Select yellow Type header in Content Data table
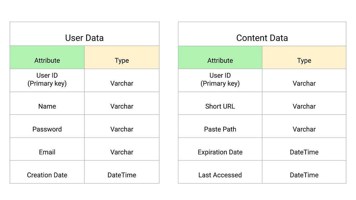Image resolution: width=356 pixels, height=200 pixels. click(304, 60)
